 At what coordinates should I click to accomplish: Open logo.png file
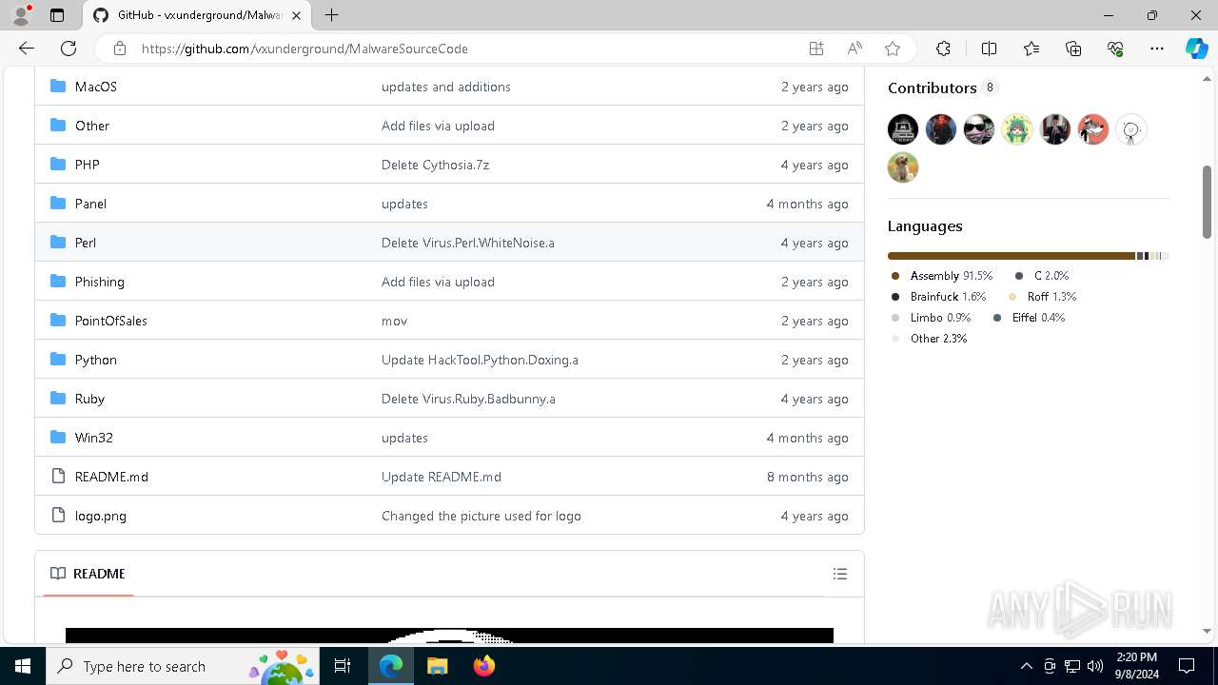[101, 516]
